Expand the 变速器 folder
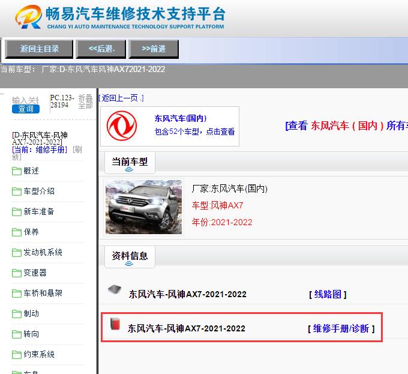This screenshot has width=408, height=374. tap(35, 273)
